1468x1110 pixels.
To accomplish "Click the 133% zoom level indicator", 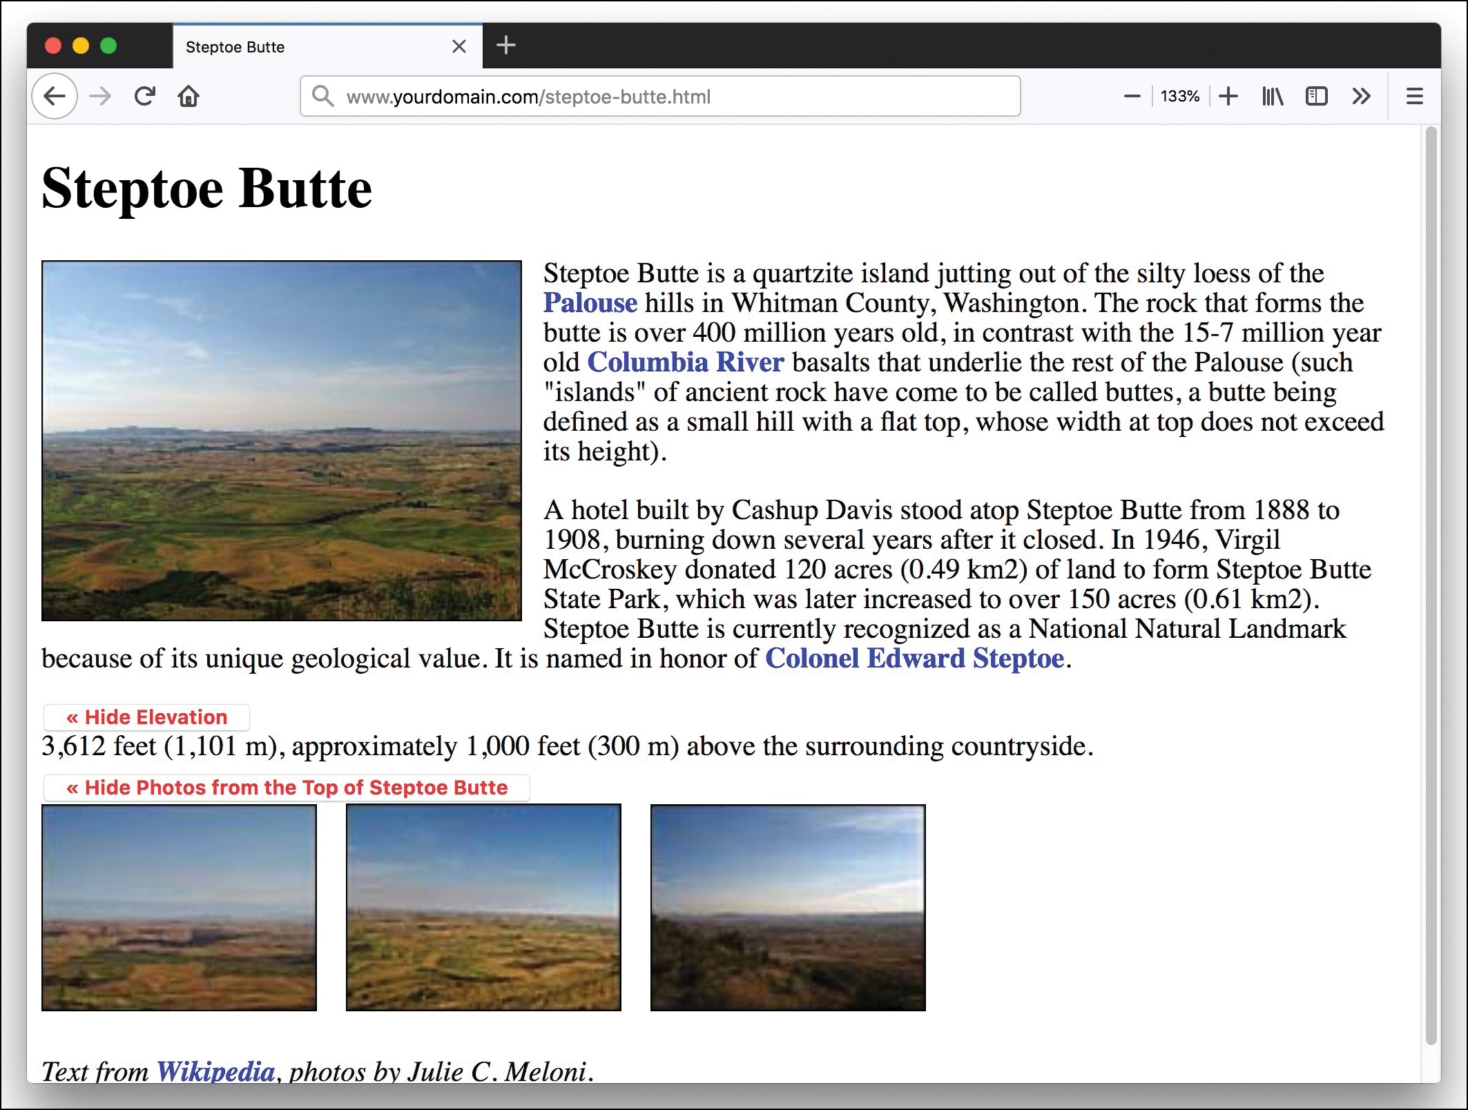I will click(x=1179, y=96).
